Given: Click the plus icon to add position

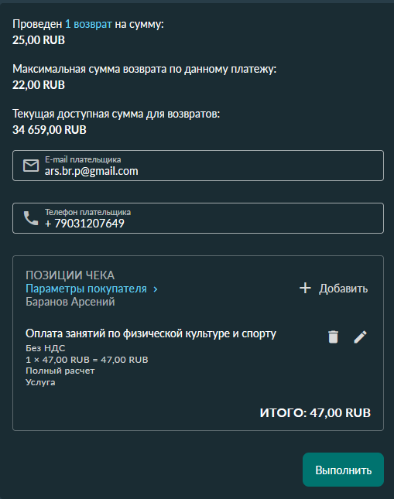Looking at the screenshot, I should pos(305,288).
